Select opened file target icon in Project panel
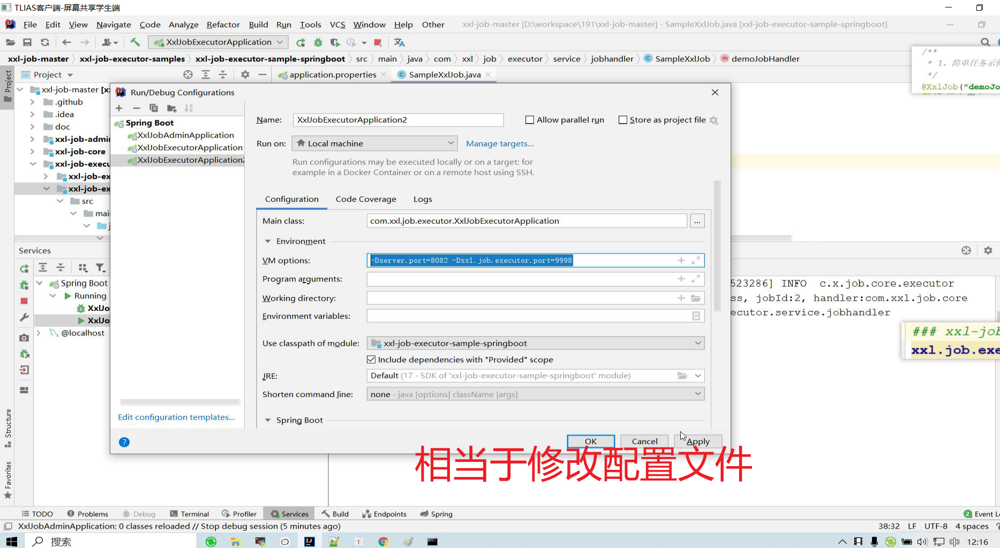The image size is (1000, 548). 187,75
